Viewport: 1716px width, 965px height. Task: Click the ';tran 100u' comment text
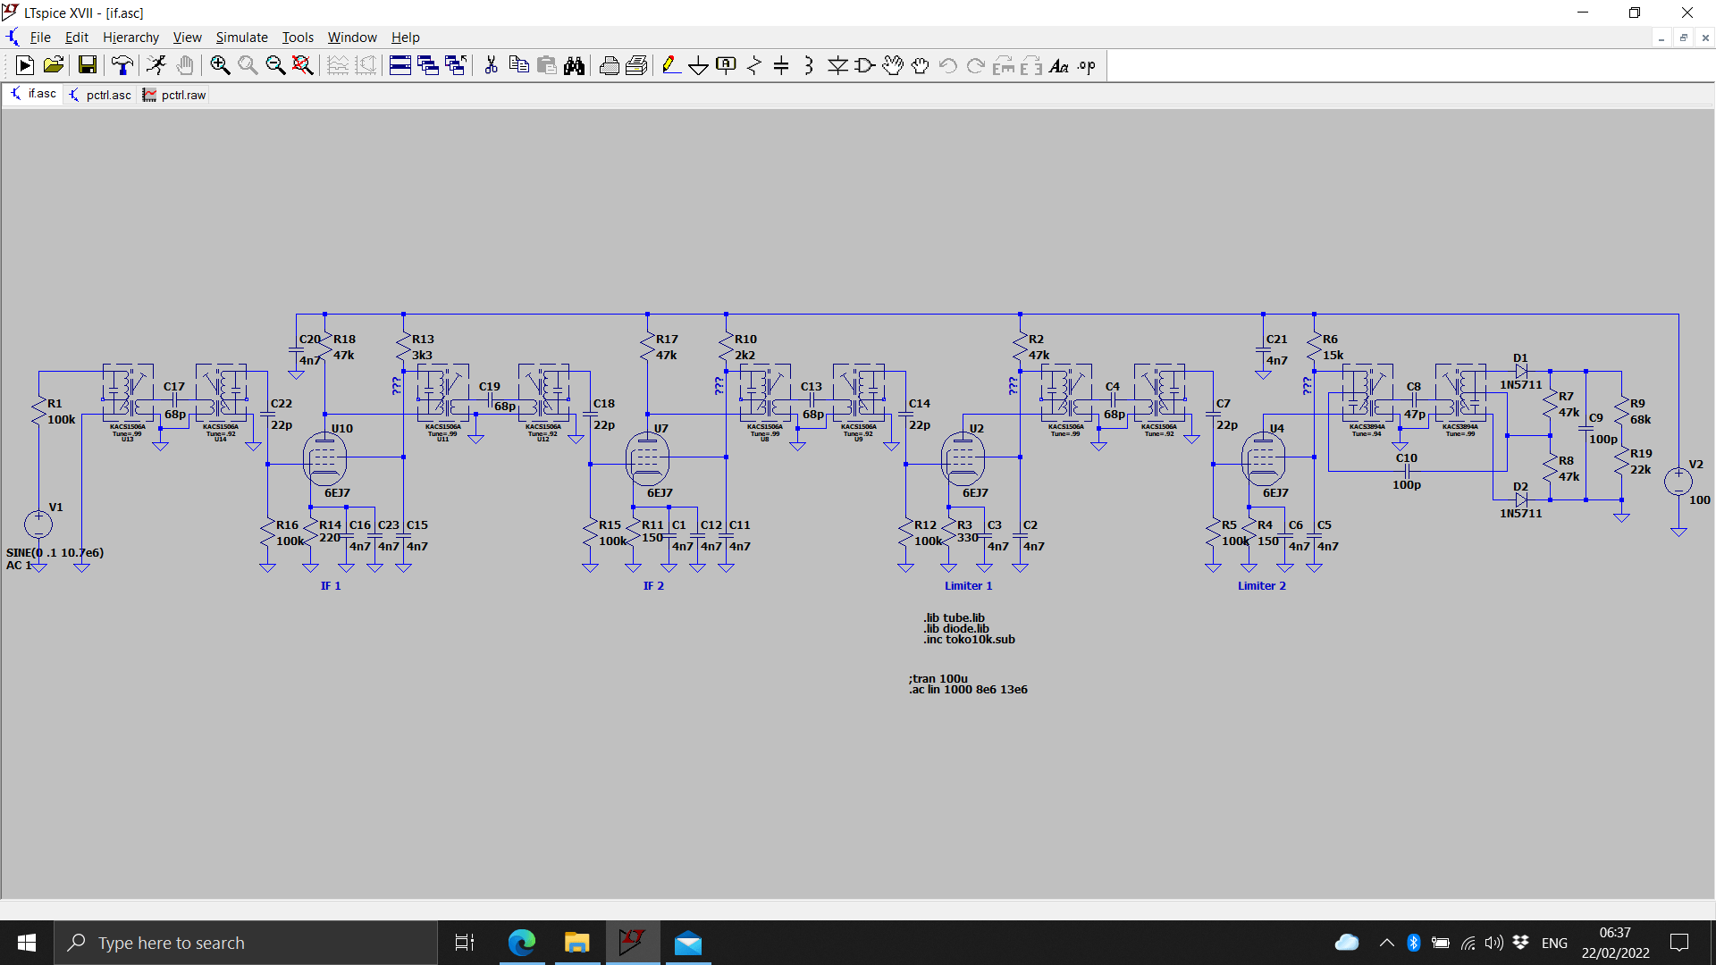coord(938,678)
